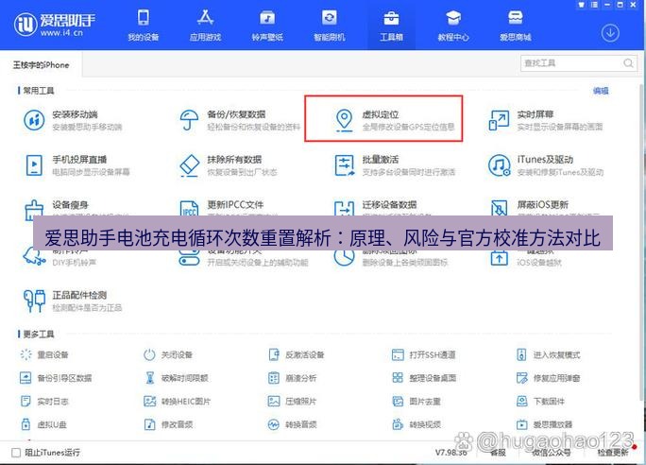Open 修复应用弹窗 tool
The height and width of the screenshot is (465, 646).
[548, 378]
